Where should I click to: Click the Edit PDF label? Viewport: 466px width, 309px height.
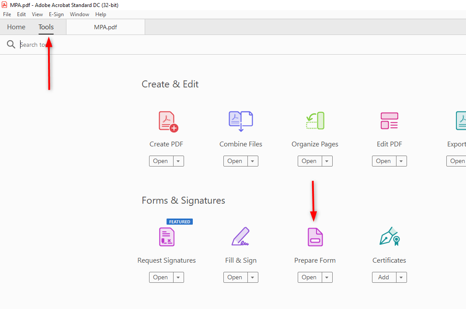[x=389, y=144]
